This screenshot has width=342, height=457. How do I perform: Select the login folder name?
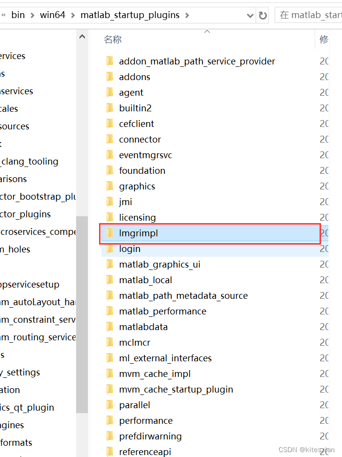pos(130,249)
